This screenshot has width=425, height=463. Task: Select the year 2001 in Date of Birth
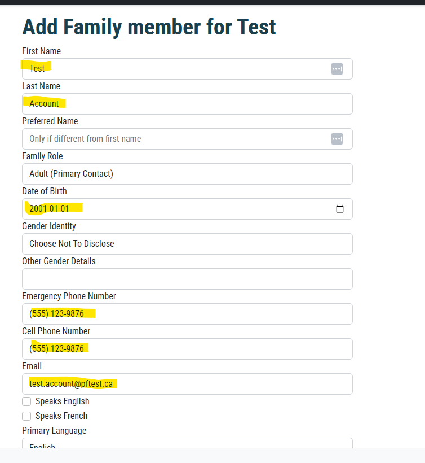[37, 209]
